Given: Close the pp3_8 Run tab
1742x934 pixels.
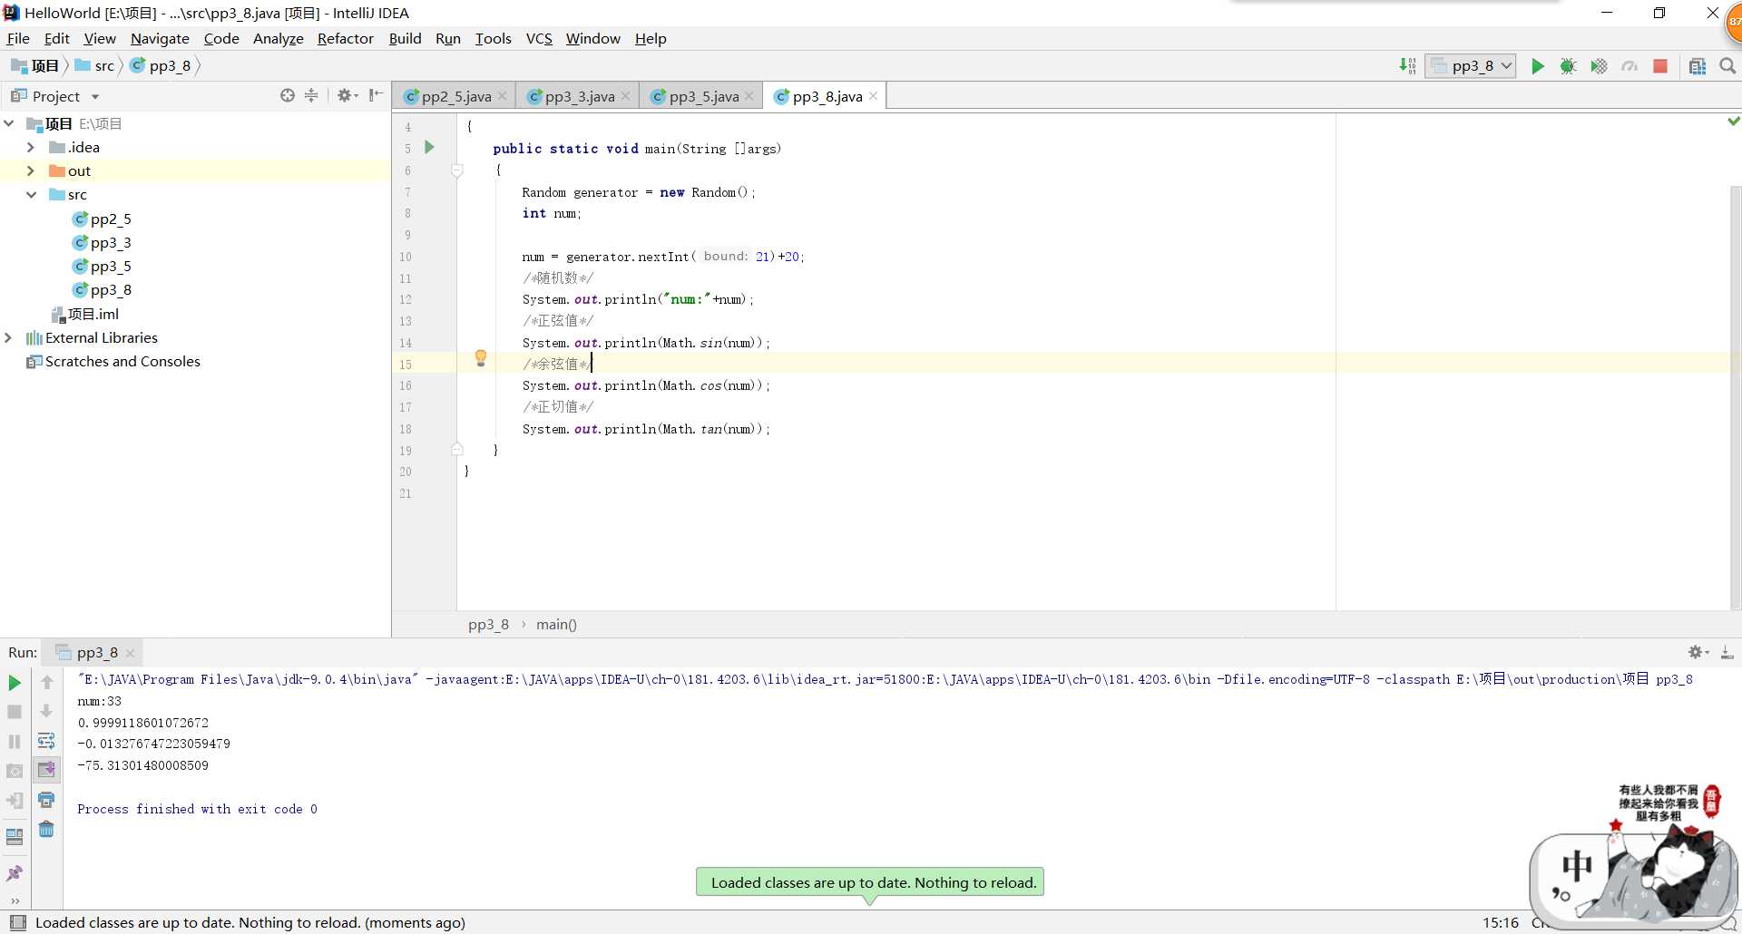Looking at the screenshot, I should coord(130,653).
